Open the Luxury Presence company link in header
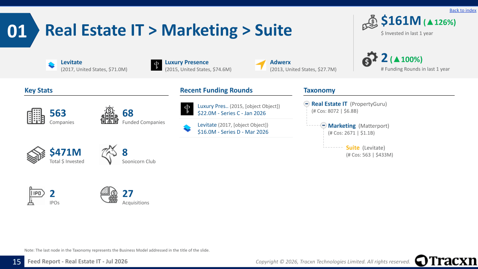Screen dimensions: 478x269 187,62
